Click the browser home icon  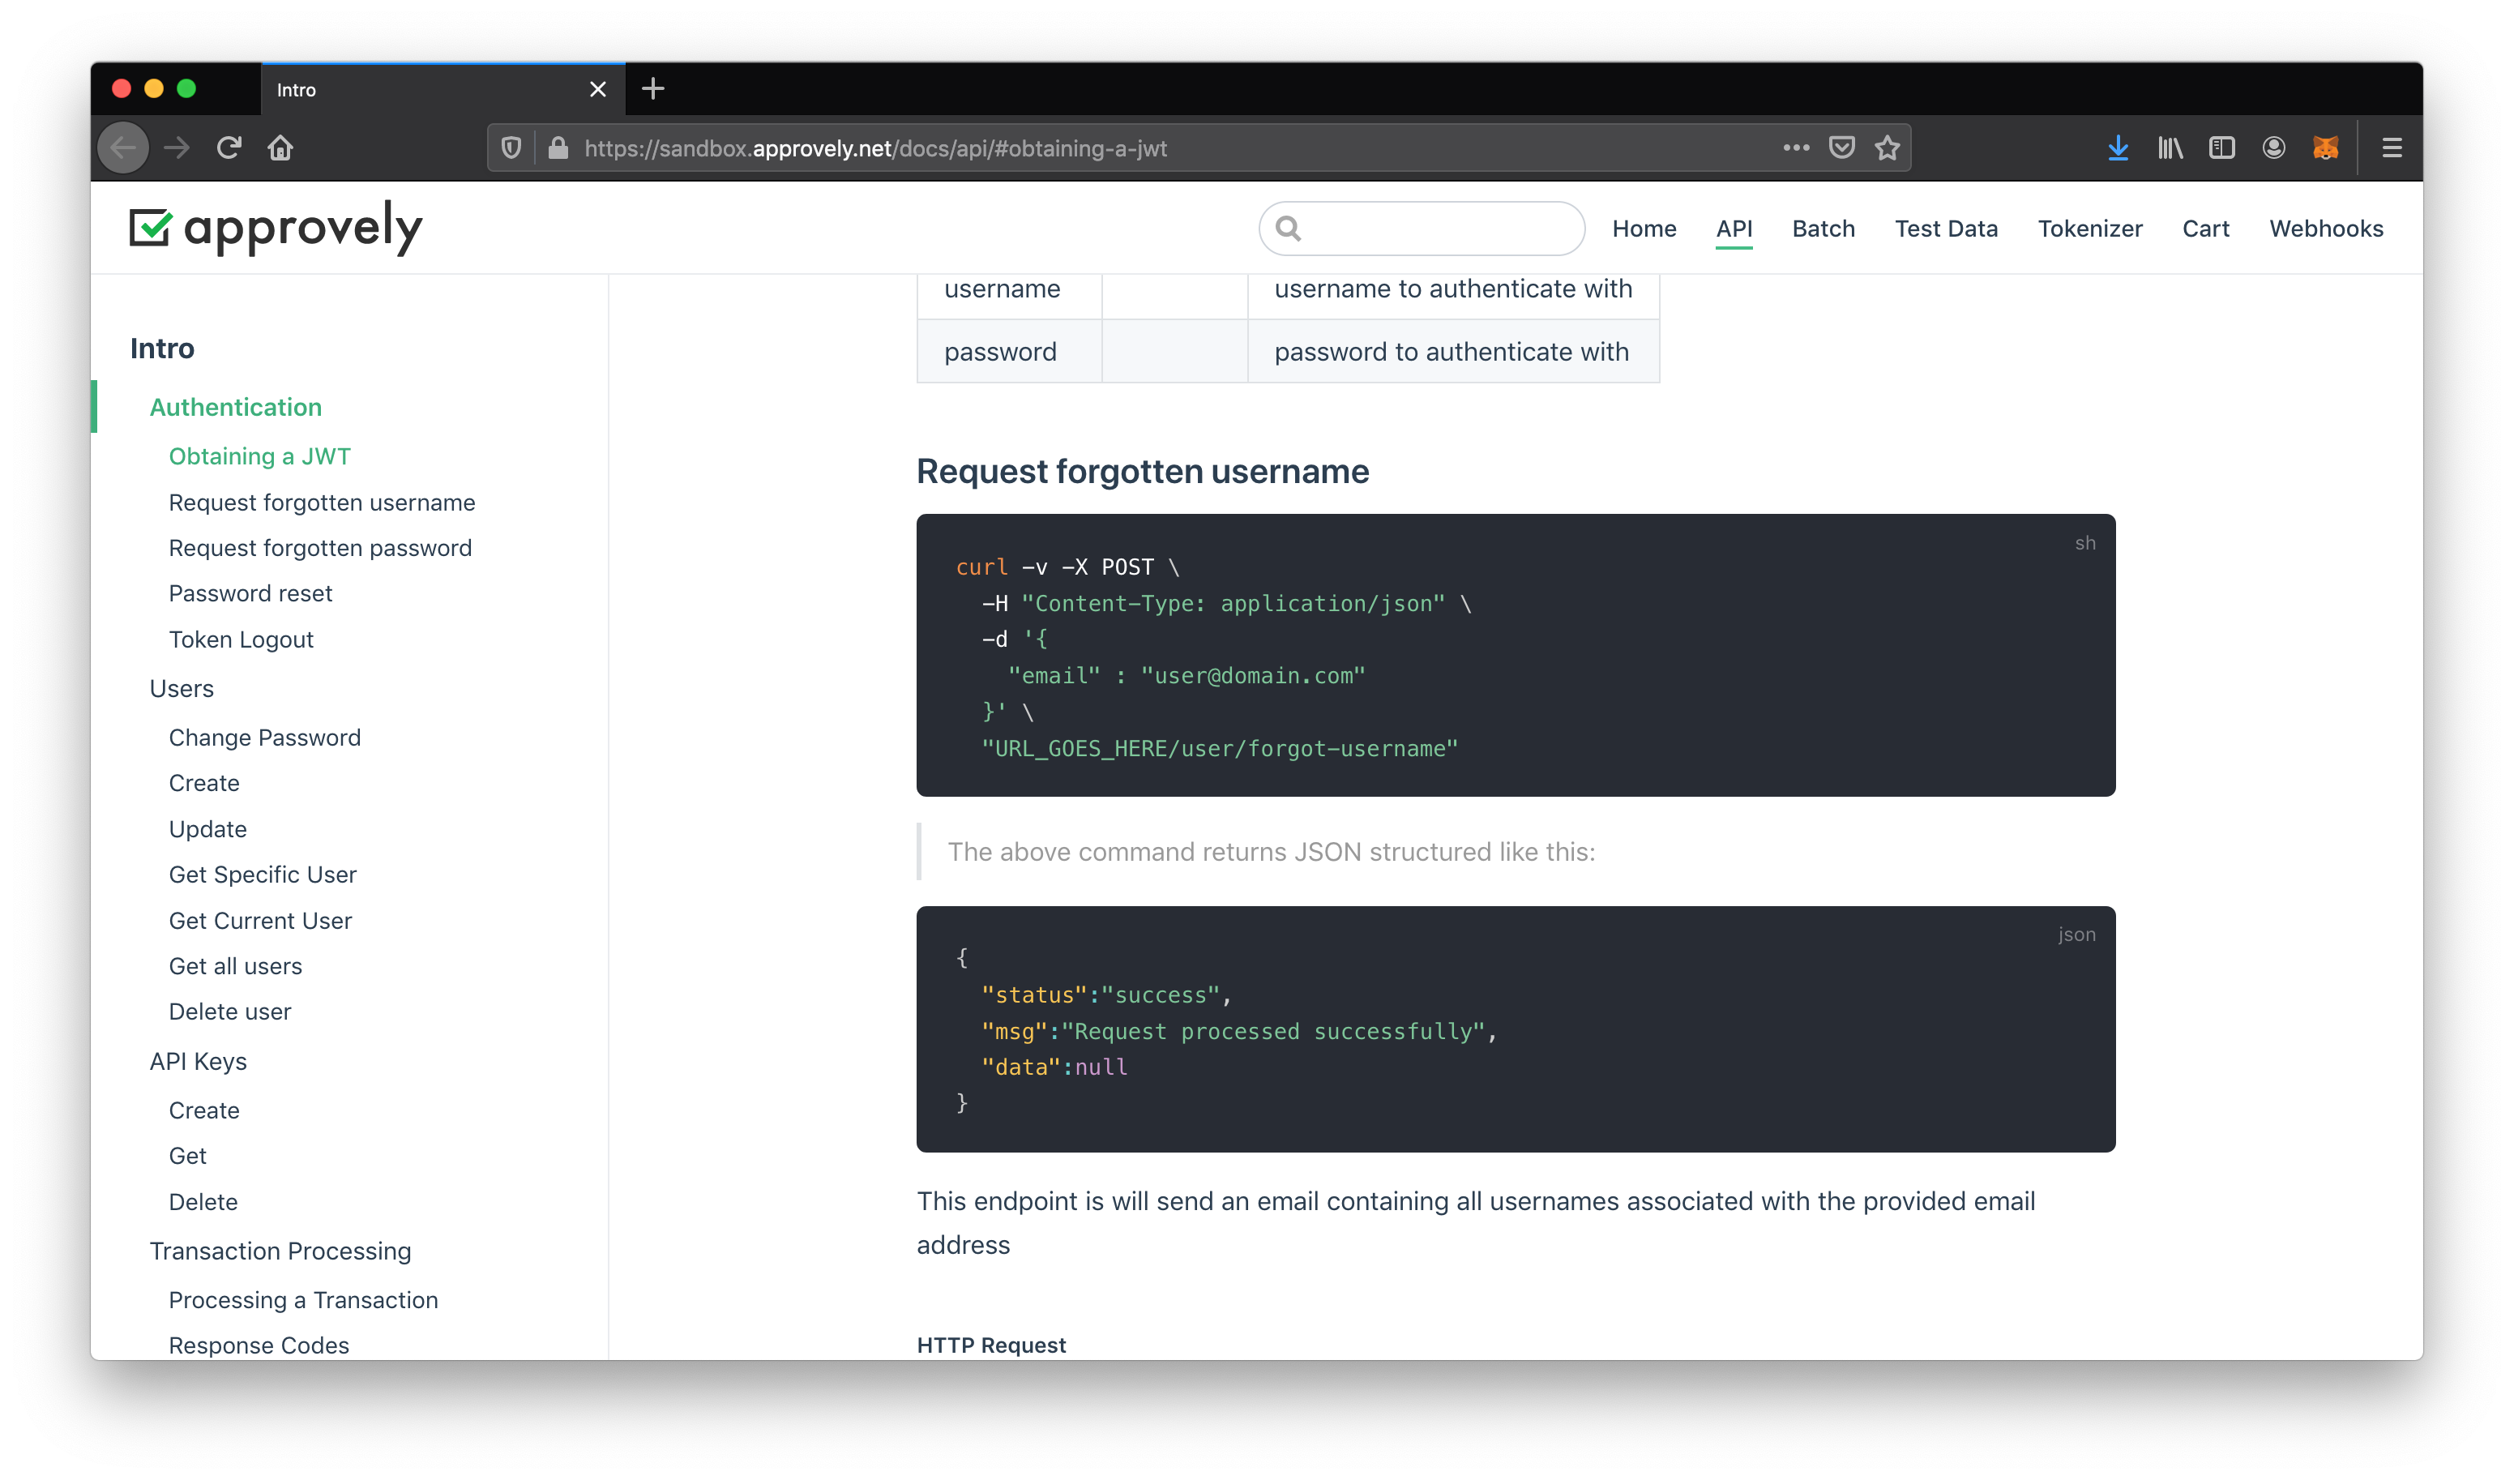pos(280,147)
